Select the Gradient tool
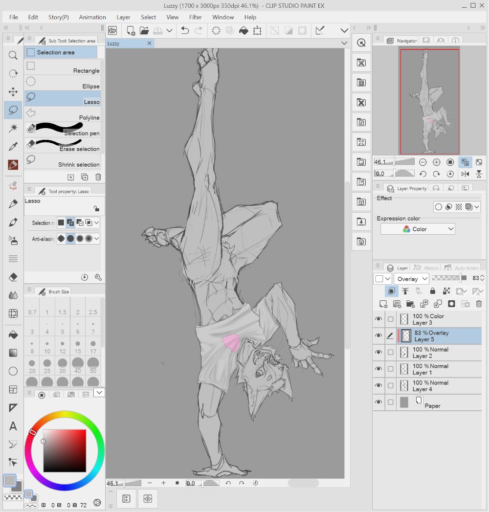Screen dimensions: 489x512 pos(13,353)
